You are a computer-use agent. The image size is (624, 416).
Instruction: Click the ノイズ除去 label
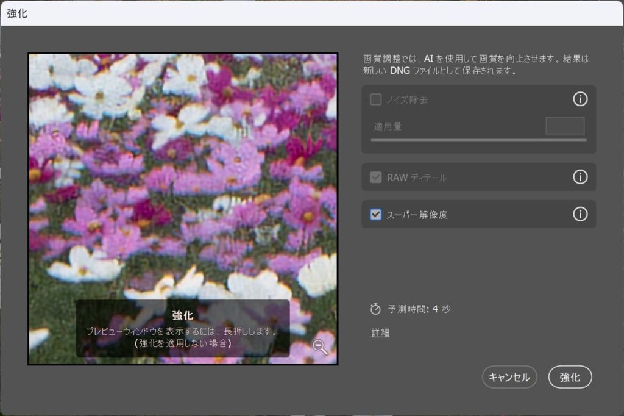click(407, 99)
